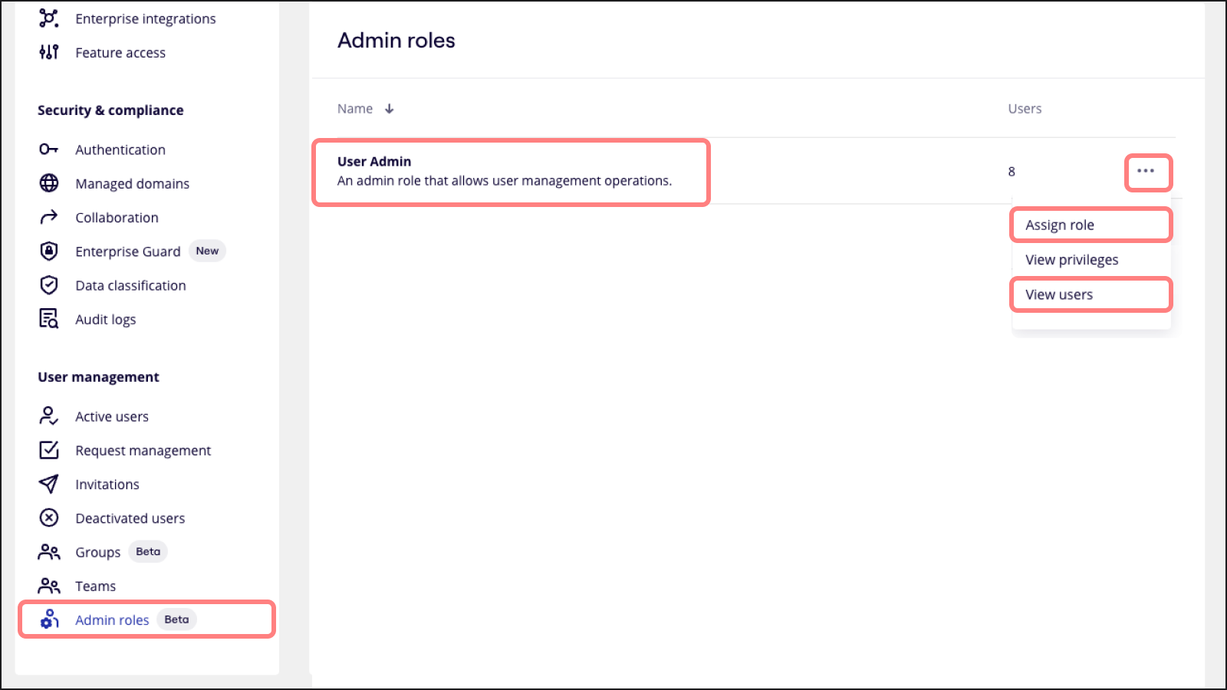The width and height of the screenshot is (1227, 690).
Task: Open Admin roles from the sidebar
Action: click(112, 619)
